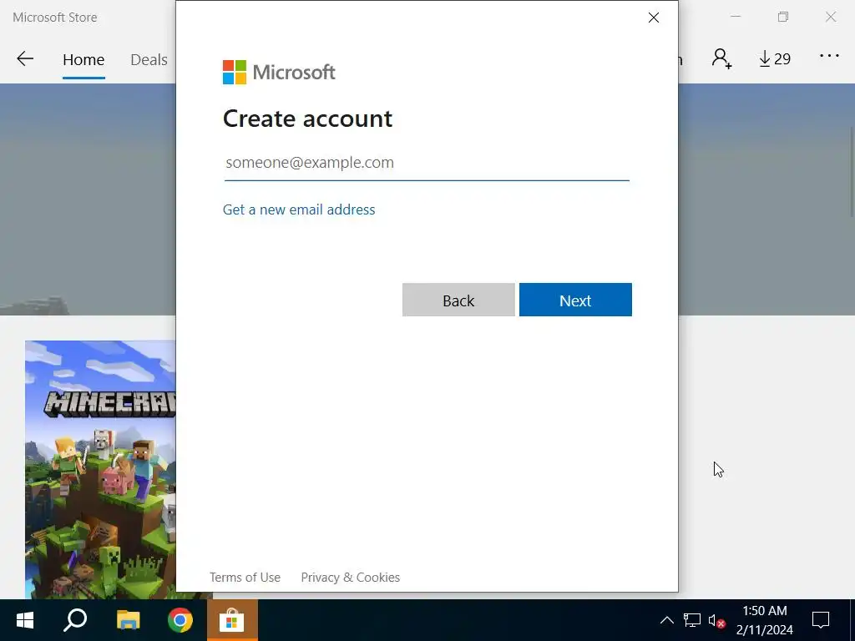Image resolution: width=855 pixels, height=641 pixels.
Task: Open the clock showing 1:50 AM
Action: point(765,620)
